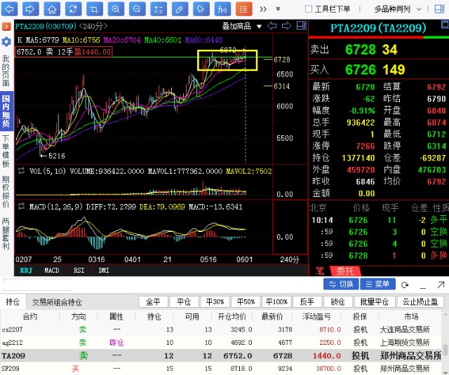Click the sell price 6728 in quote panel
This screenshot has width=449, height=375.
click(x=360, y=50)
